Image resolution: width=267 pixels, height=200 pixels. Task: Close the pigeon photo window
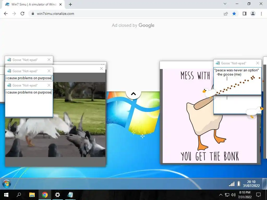click(101, 68)
